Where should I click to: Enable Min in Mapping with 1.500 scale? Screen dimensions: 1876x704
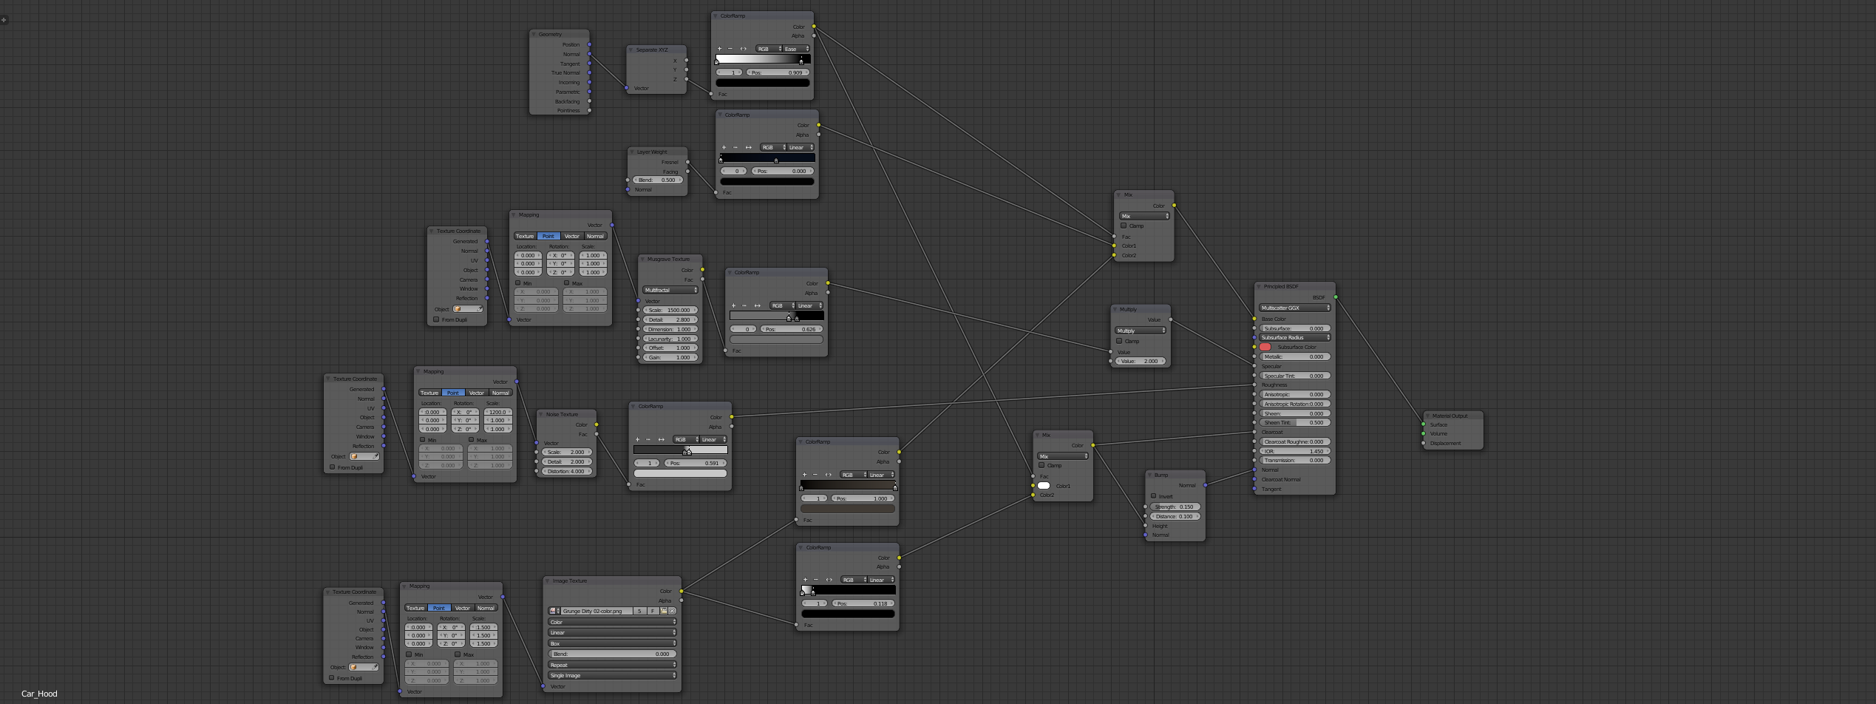pyautogui.click(x=409, y=654)
